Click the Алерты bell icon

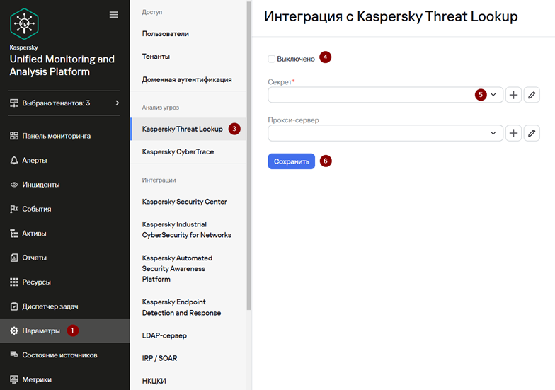coord(14,160)
